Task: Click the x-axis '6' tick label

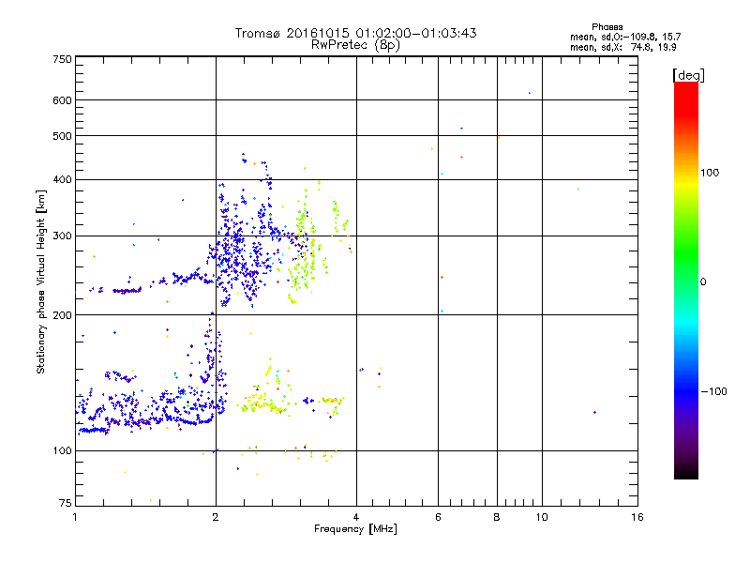Action: tap(438, 517)
